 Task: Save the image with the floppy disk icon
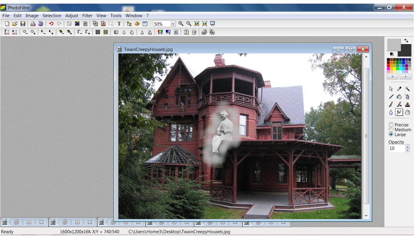[x=23, y=24]
